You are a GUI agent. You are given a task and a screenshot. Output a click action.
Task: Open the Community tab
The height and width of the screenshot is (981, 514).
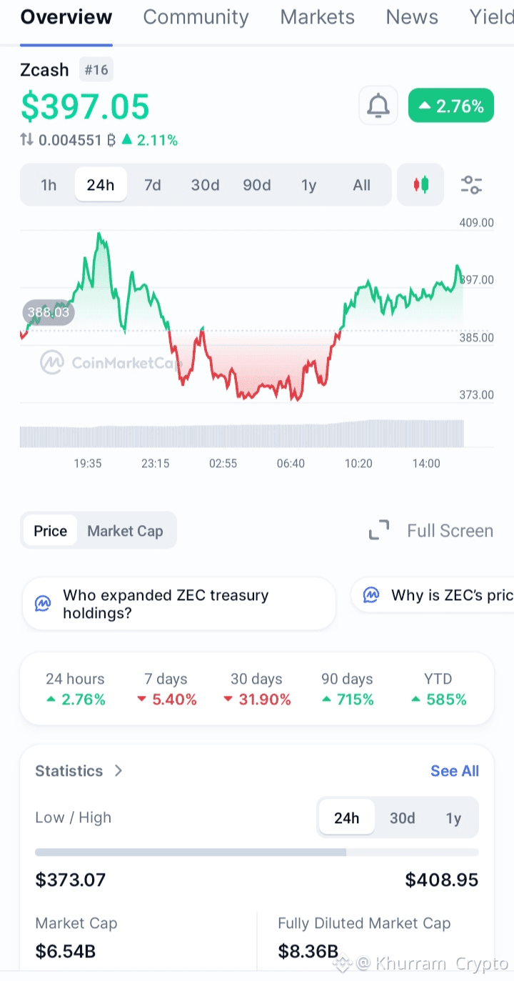(196, 17)
